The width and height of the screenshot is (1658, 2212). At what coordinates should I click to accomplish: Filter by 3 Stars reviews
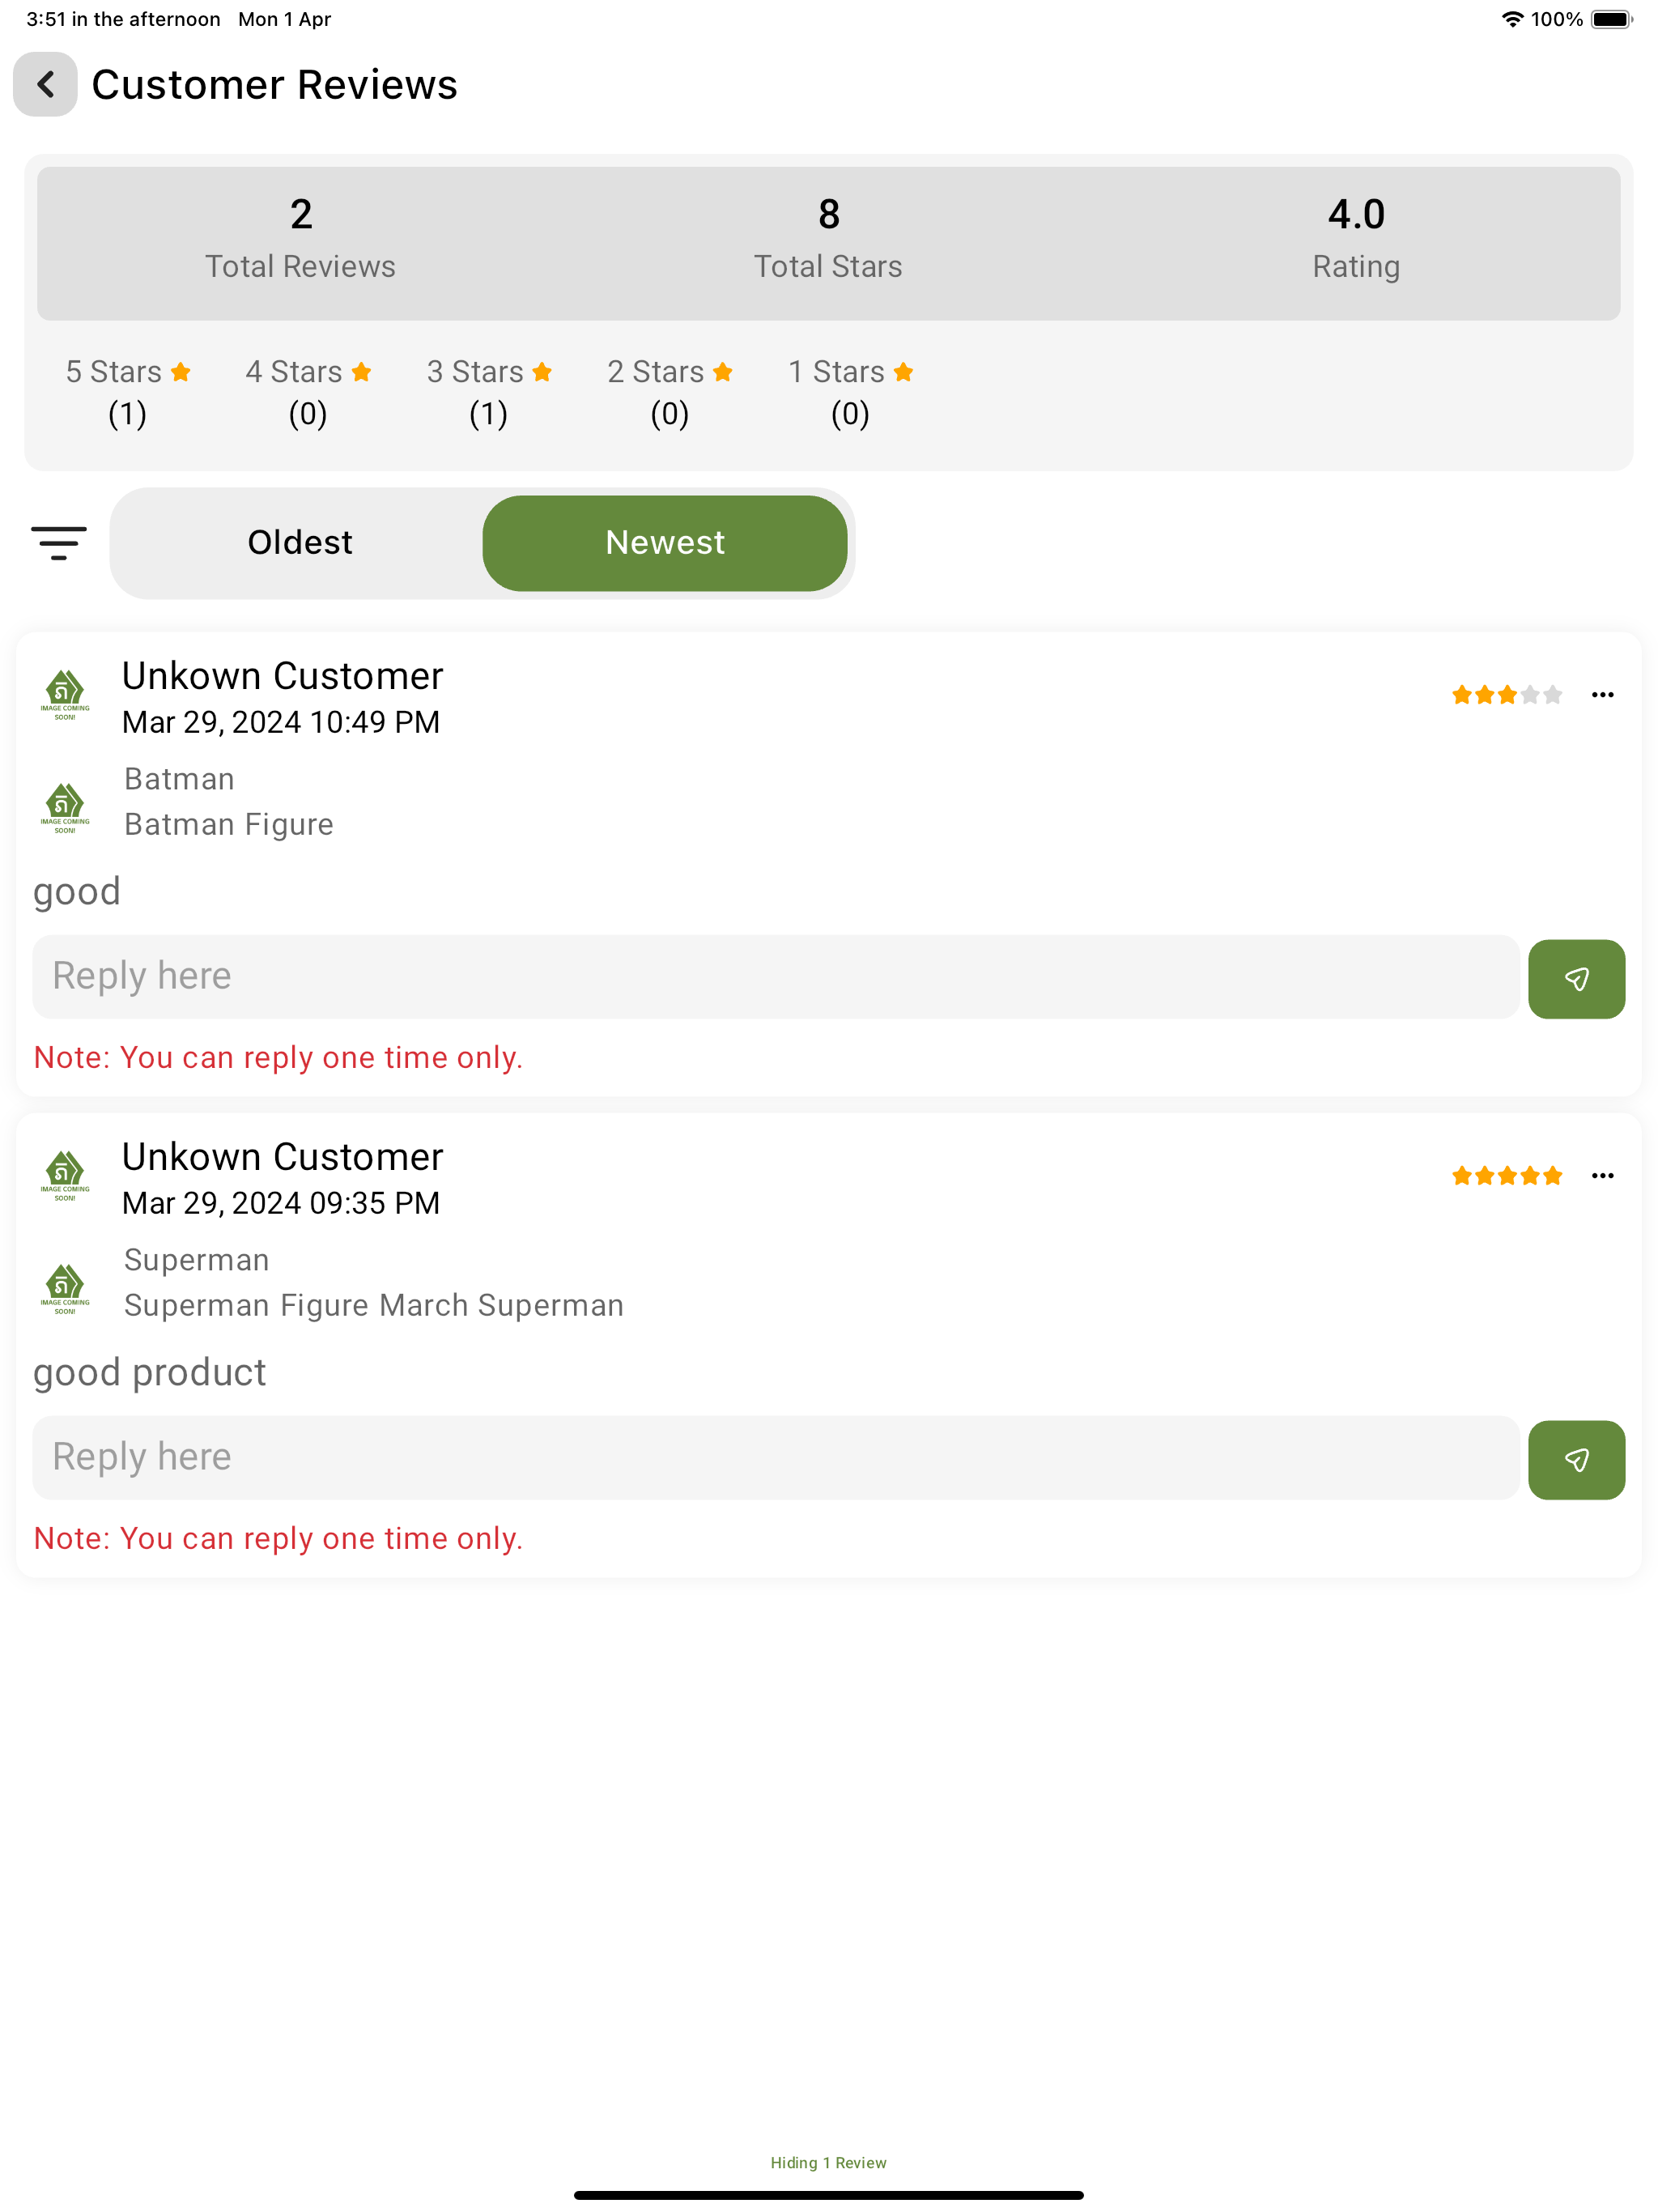[489, 392]
